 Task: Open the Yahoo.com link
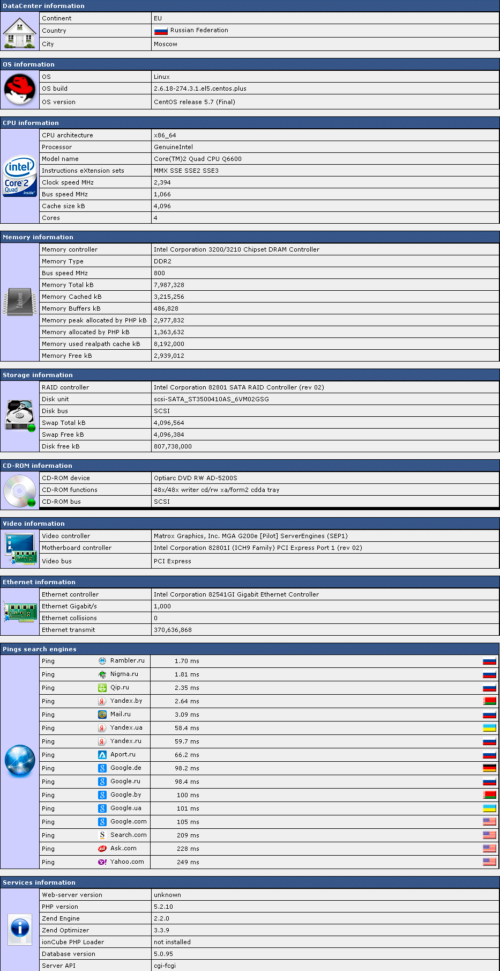[x=127, y=862]
